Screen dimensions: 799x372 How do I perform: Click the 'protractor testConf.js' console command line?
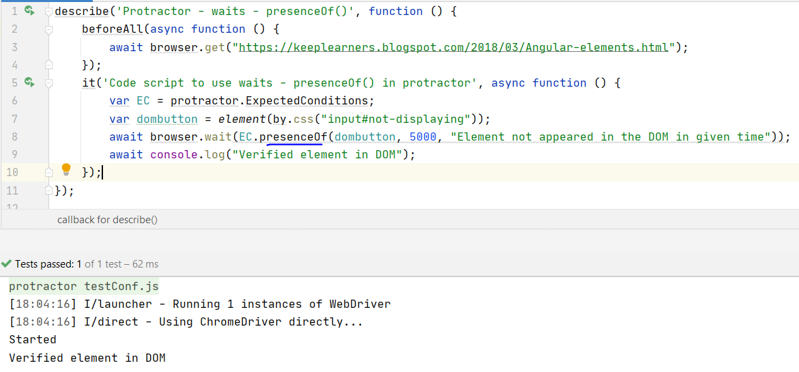(84, 287)
